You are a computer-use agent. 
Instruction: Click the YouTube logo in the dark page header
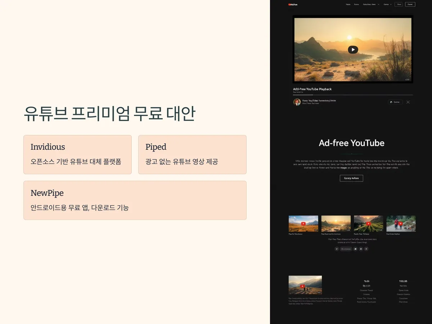tap(293, 4)
